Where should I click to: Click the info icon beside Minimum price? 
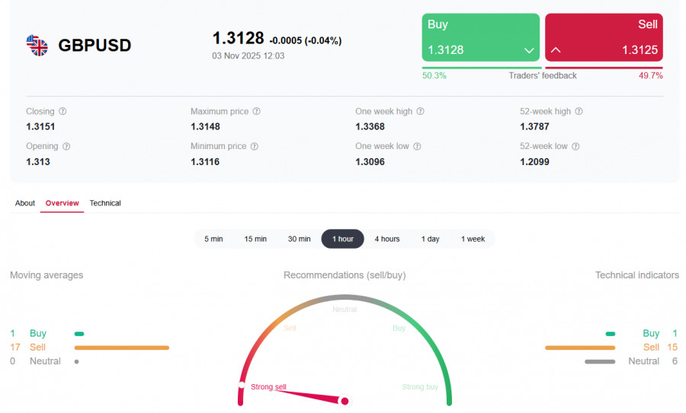pos(255,146)
